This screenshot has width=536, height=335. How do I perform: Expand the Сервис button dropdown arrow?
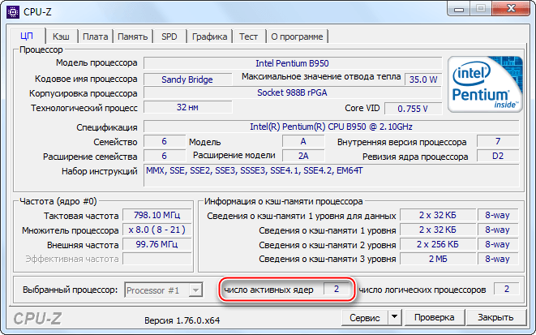pos(394,318)
